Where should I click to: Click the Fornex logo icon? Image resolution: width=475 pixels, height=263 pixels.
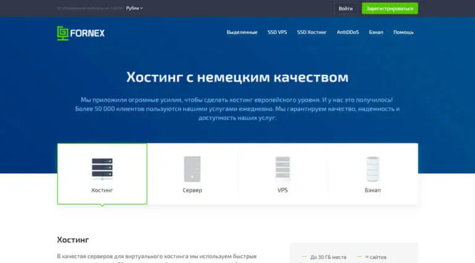click(x=62, y=33)
